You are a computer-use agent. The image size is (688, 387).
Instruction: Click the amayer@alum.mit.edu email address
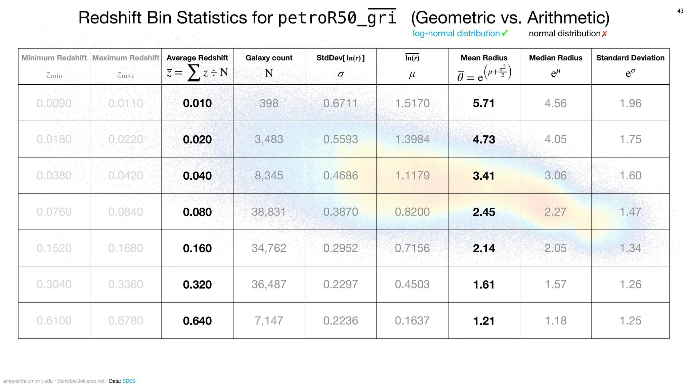coord(28,381)
